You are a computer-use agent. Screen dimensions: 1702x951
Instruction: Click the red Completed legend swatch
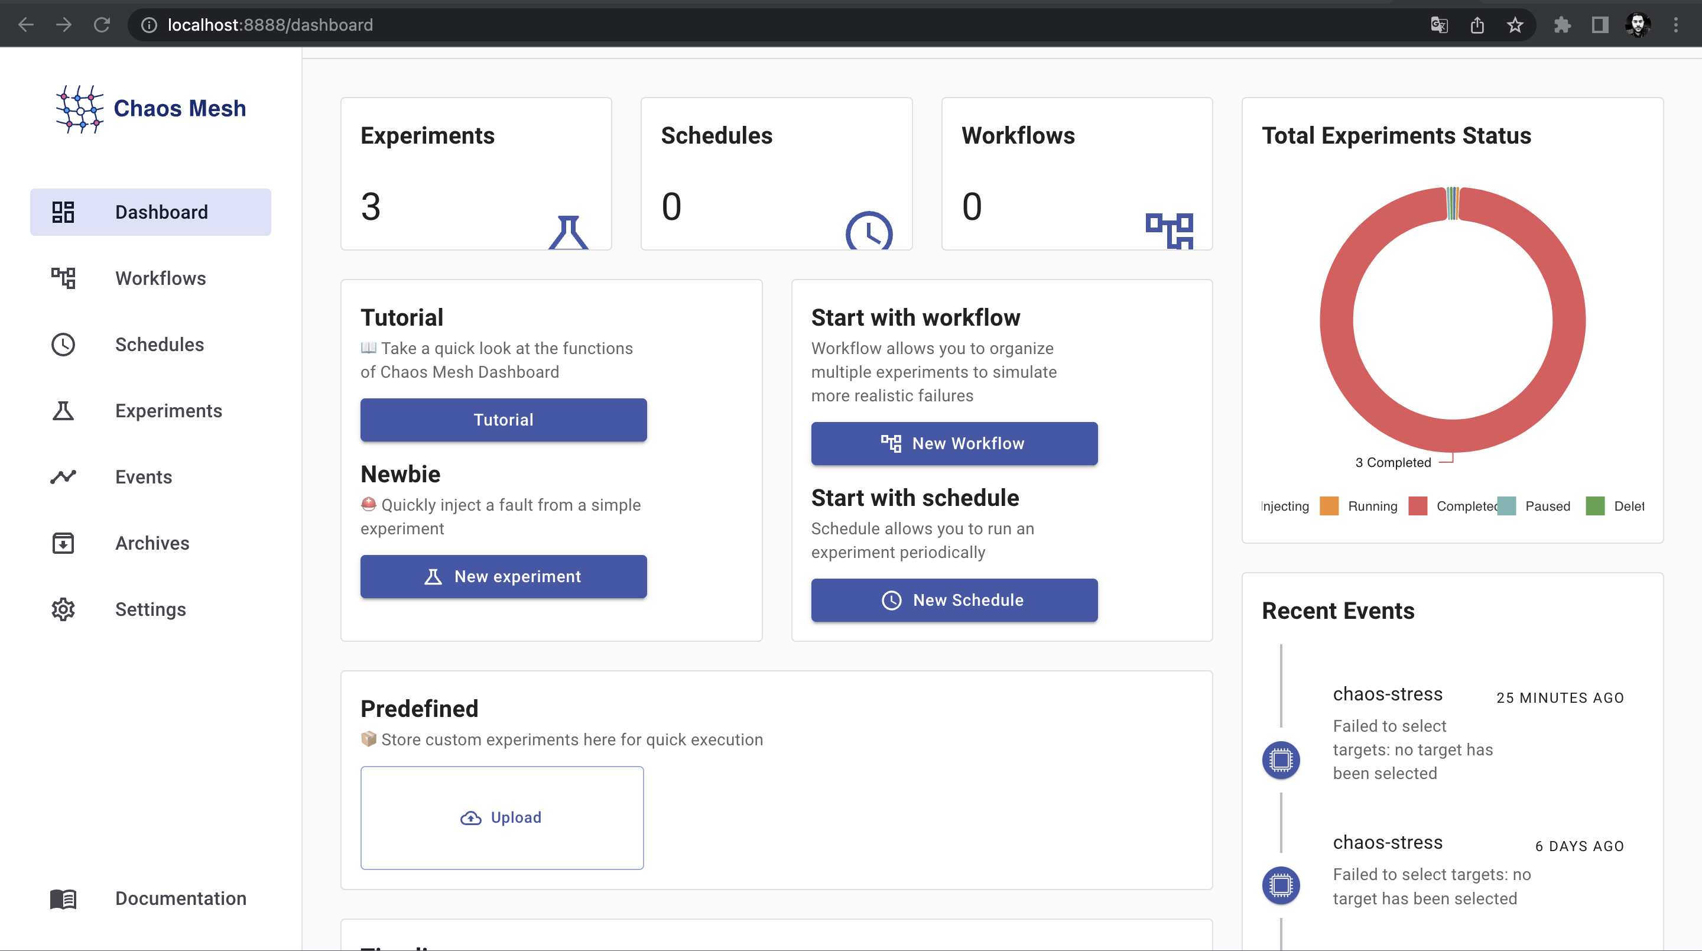click(1417, 506)
